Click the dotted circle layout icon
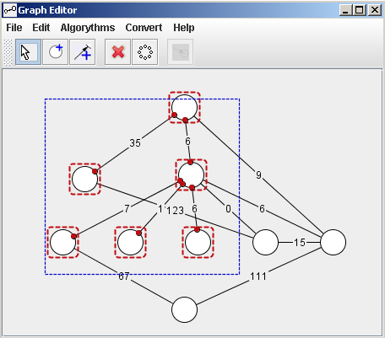Viewport: 385px width, 338px height. pos(145,52)
